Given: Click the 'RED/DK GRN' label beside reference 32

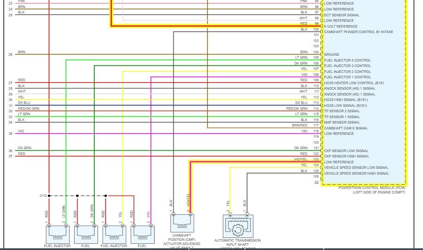Looking at the screenshot, I should tap(28, 108).
